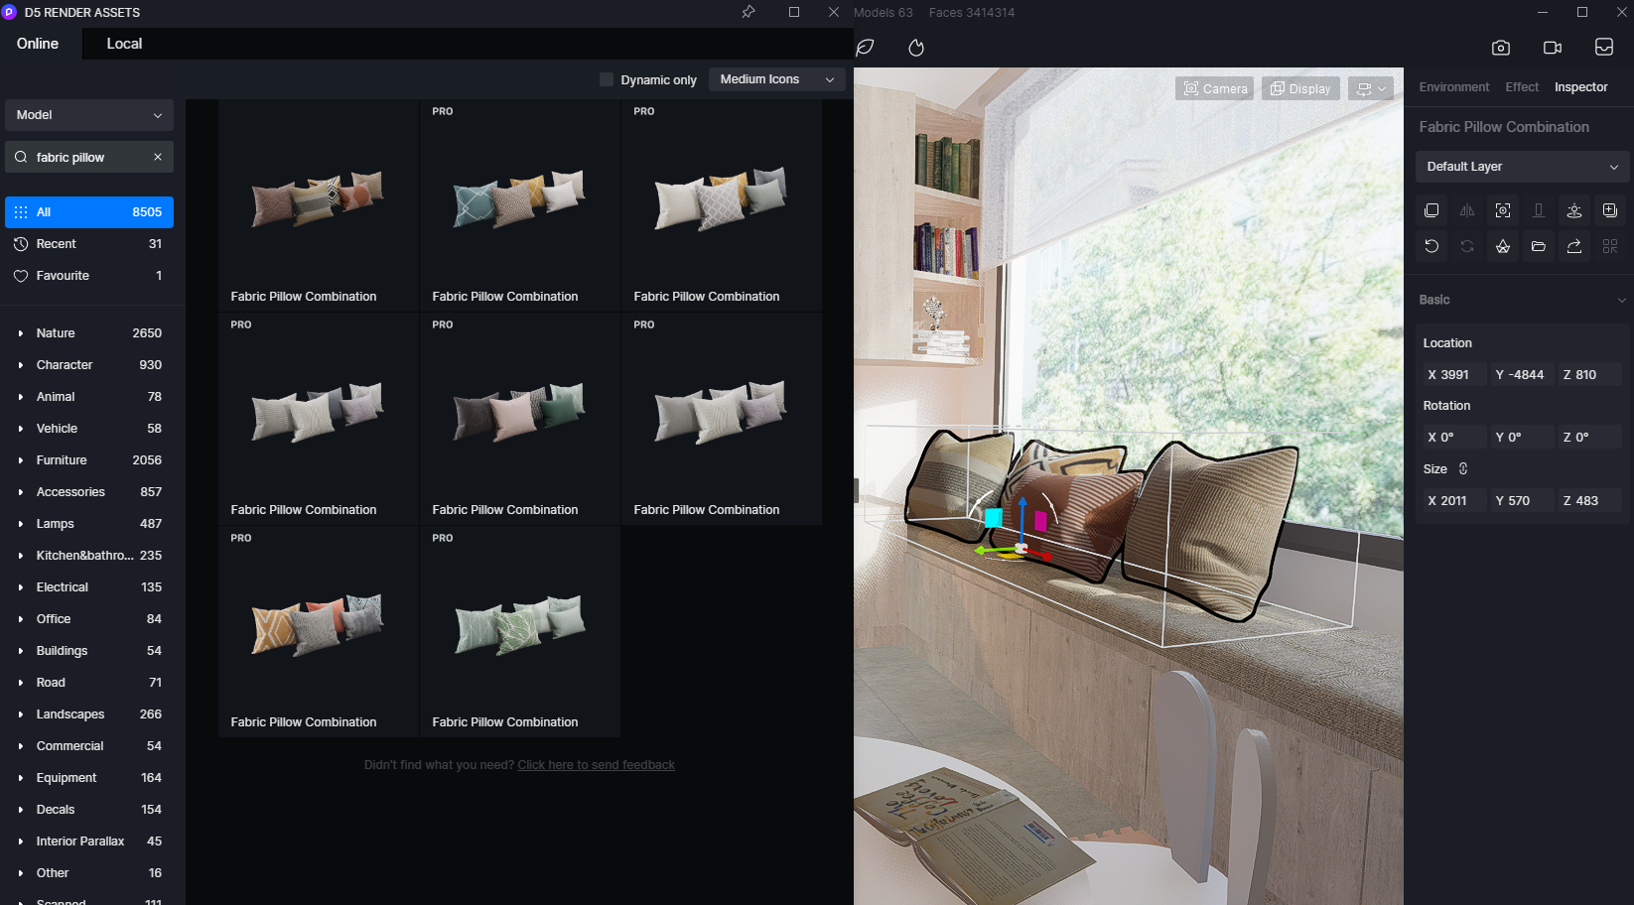
Task: Click the plus-on-stacked-squares icon
Action: point(1610,210)
